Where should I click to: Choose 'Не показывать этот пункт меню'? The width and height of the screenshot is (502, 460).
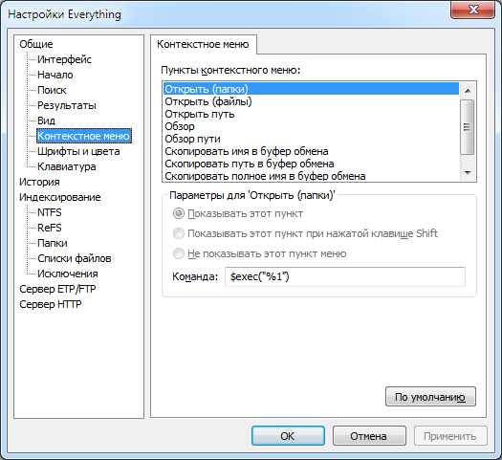coord(260,253)
